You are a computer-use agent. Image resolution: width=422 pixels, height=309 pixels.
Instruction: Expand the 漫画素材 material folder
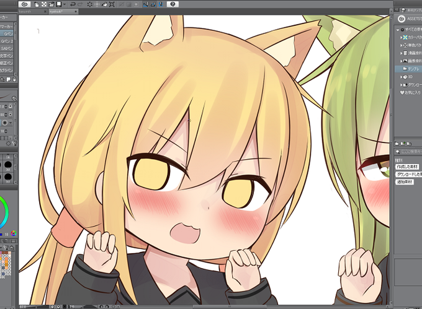[401, 53]
